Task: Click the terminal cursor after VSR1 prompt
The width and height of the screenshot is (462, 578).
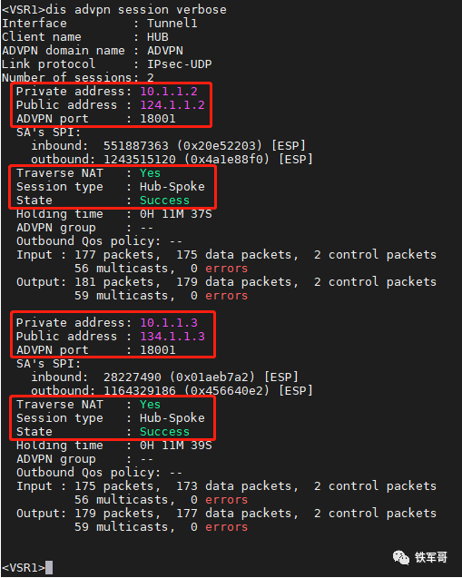Action: click(49, 567)
